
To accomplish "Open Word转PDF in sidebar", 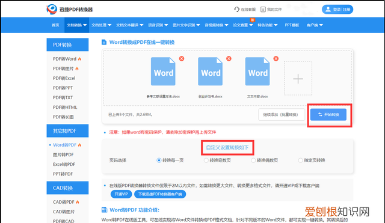I will pyautogui.click(x=64, y=145).
